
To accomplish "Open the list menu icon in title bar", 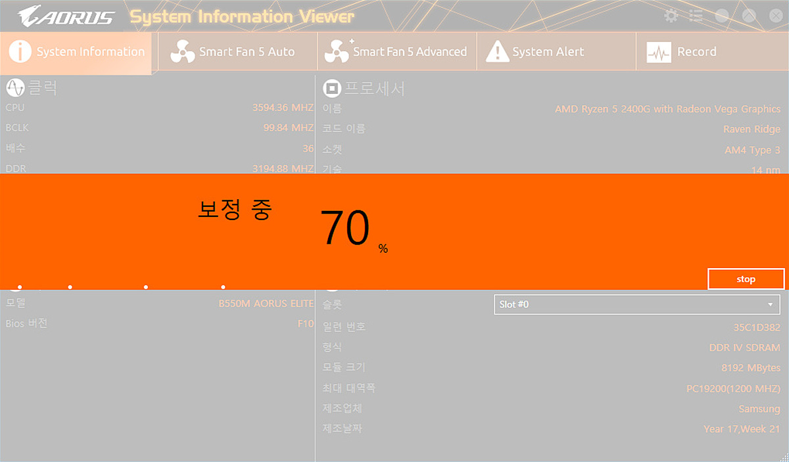I will pyautogui.click(x=696, y=16).
